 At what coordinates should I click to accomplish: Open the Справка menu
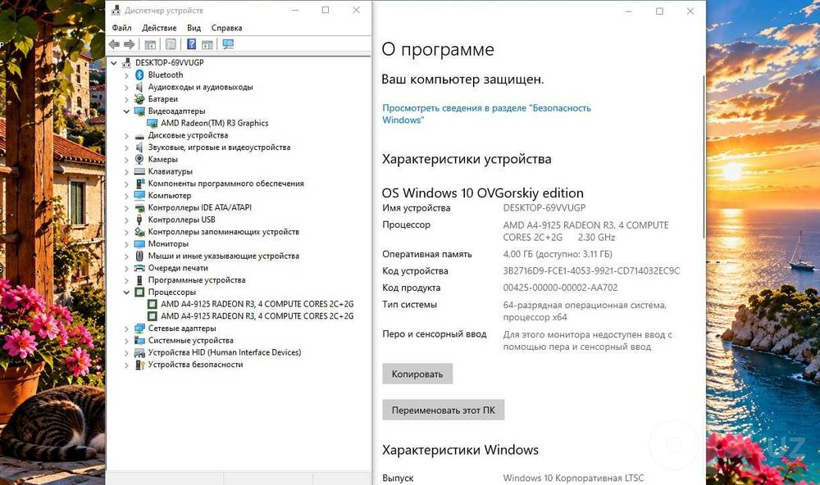click(226, 28)
